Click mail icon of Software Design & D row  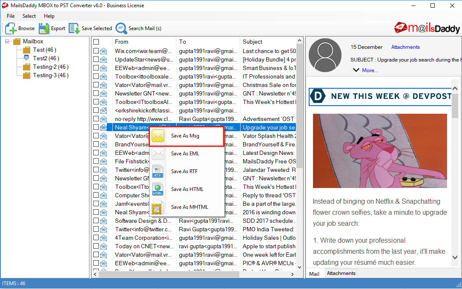click(x=103, y=221)
